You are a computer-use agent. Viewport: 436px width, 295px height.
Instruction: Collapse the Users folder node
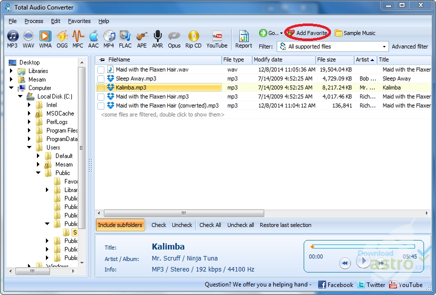pos(29,147)
